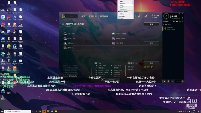The width and height of the screenshot is (201, 113).
Task: Open the client settings gear icon
Action: [x=179, y=14]
